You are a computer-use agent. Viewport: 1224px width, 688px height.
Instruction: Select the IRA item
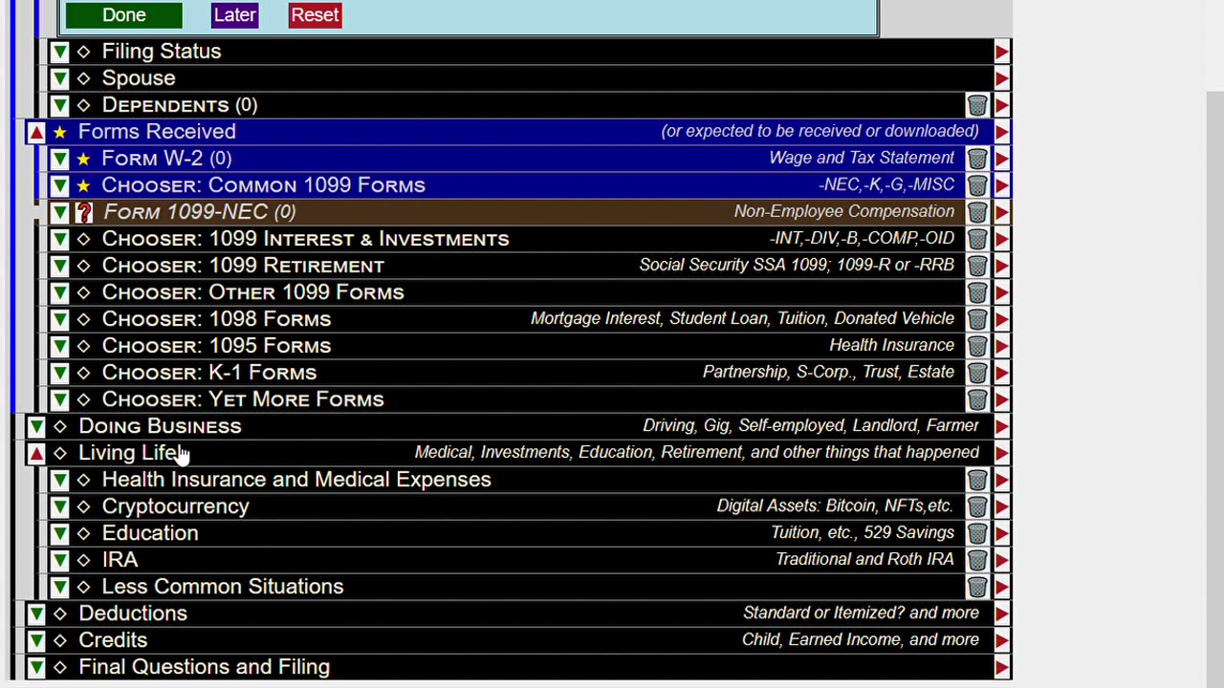(120, 560)
